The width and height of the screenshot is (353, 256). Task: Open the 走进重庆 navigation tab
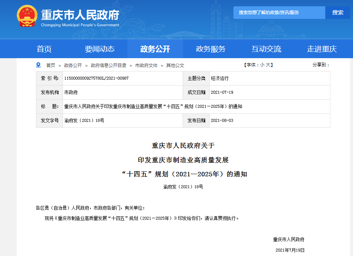click(322, 49)
